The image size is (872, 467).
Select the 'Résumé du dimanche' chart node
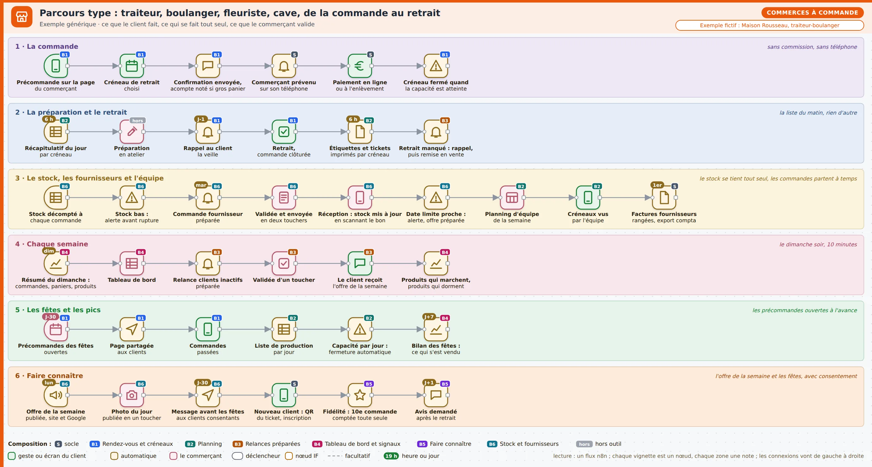point(55,263)
